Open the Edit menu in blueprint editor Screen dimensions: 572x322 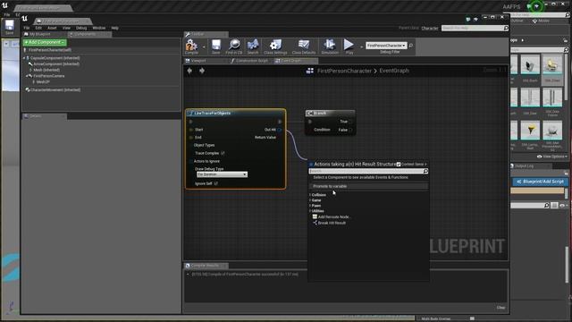click(38, 28)
